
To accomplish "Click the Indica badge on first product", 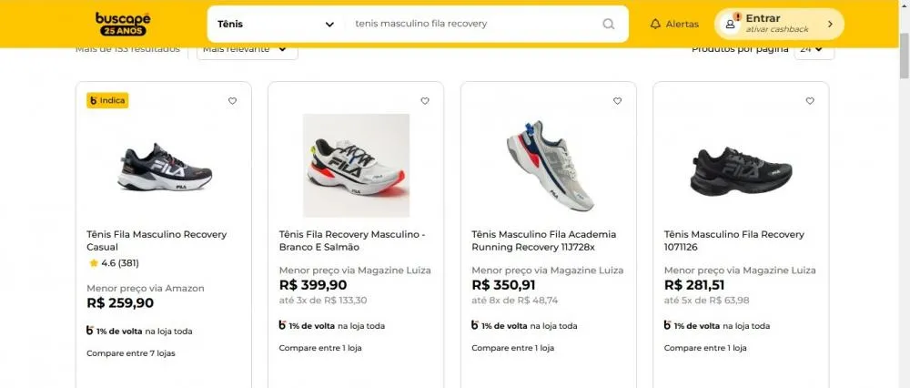I will coord(107,100).
